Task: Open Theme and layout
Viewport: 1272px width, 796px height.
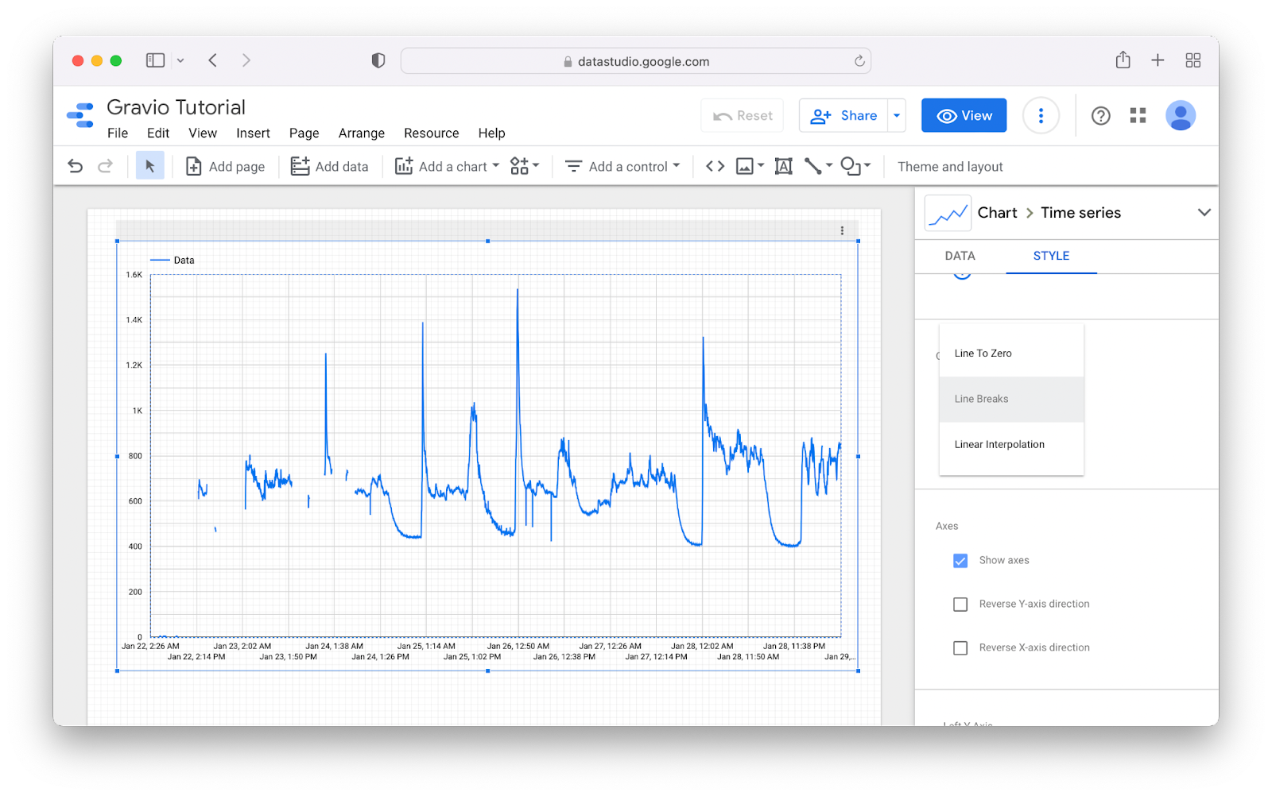Action: 949,166
